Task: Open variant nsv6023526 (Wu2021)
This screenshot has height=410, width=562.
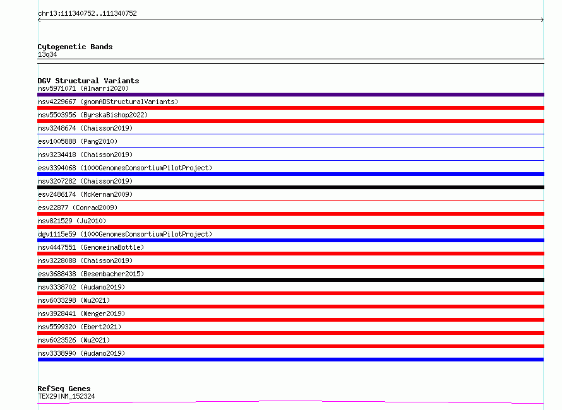Action: click(74, 340)
